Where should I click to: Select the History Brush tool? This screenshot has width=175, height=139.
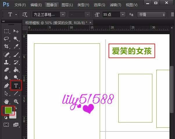pyautogui.click(x=16, y=62)
